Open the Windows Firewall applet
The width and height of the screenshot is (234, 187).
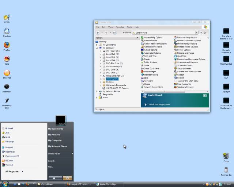coord(185,87)
